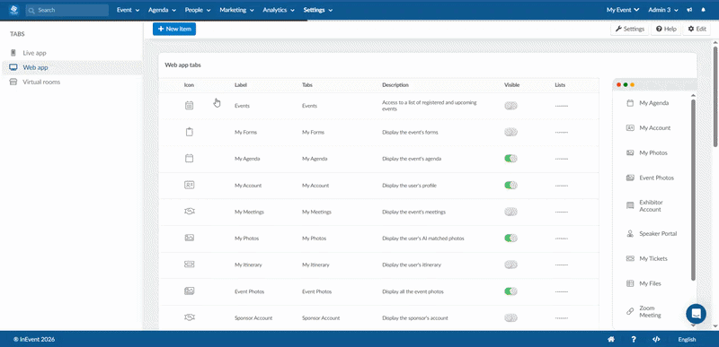This screenshot has width=719, height=347.
Task: Click My Account in preview panel
Action: [x=655, y=128]
